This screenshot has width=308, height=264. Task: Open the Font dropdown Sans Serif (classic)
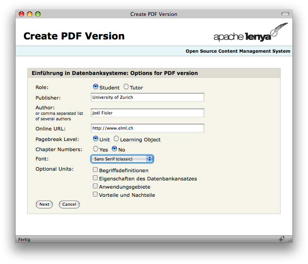point(122,159)
